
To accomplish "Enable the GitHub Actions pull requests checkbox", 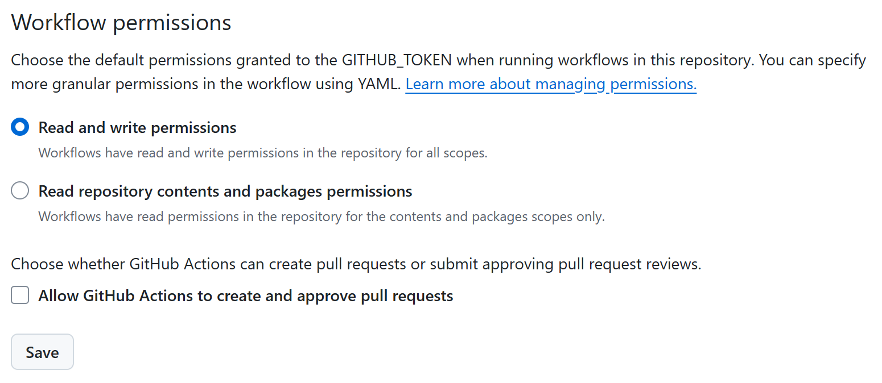I will [20, 295].
